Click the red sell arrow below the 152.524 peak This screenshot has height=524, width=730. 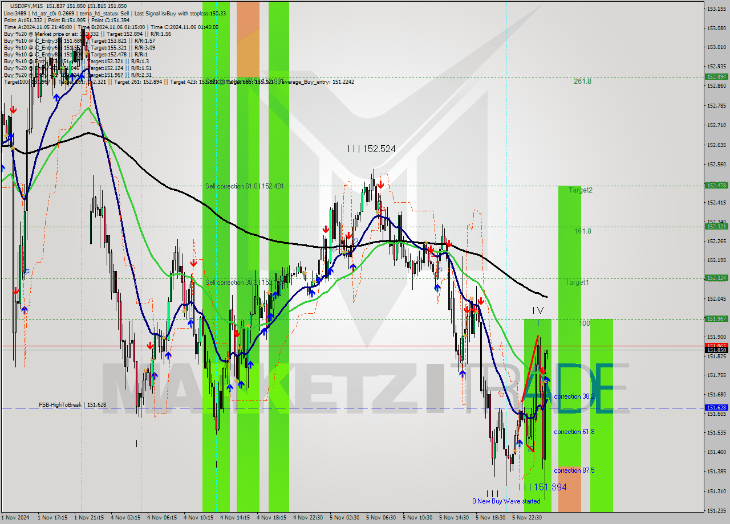pos(380,185)
